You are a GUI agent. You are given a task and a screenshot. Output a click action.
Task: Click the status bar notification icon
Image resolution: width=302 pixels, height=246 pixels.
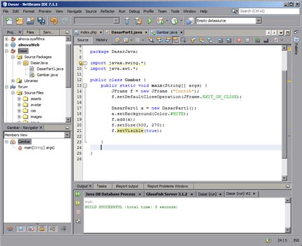coord(268,240)
